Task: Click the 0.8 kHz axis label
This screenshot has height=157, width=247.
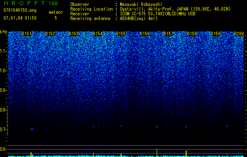Action: 3,110
